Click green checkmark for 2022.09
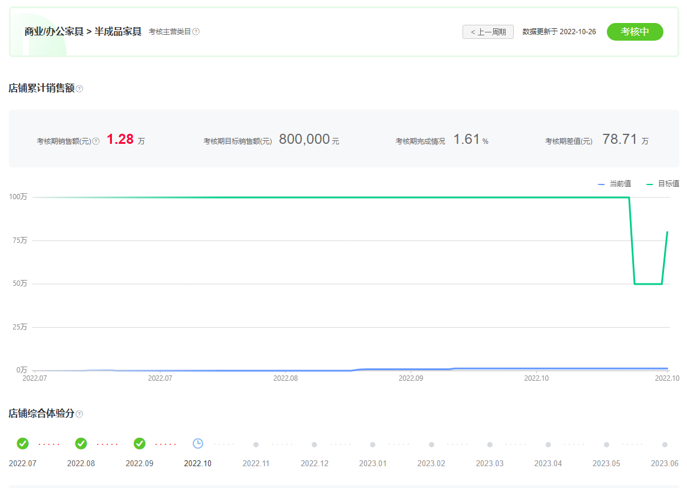 (x=139, y=444)
